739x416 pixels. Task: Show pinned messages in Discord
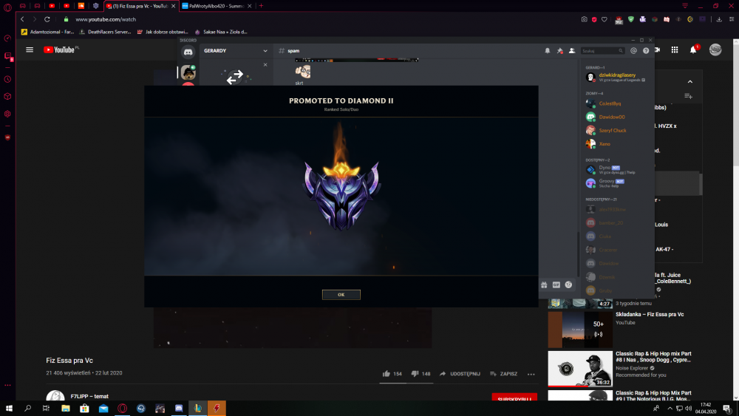click(x=559, y=50)
